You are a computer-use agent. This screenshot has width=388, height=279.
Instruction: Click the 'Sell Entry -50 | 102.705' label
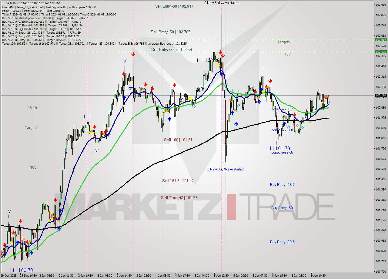[x=170, y=32]
